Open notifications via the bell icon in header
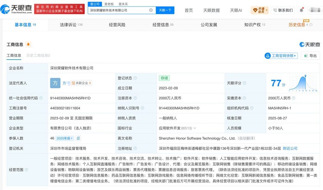This screenshot has height=190, width=323. (x=301, y=10)
